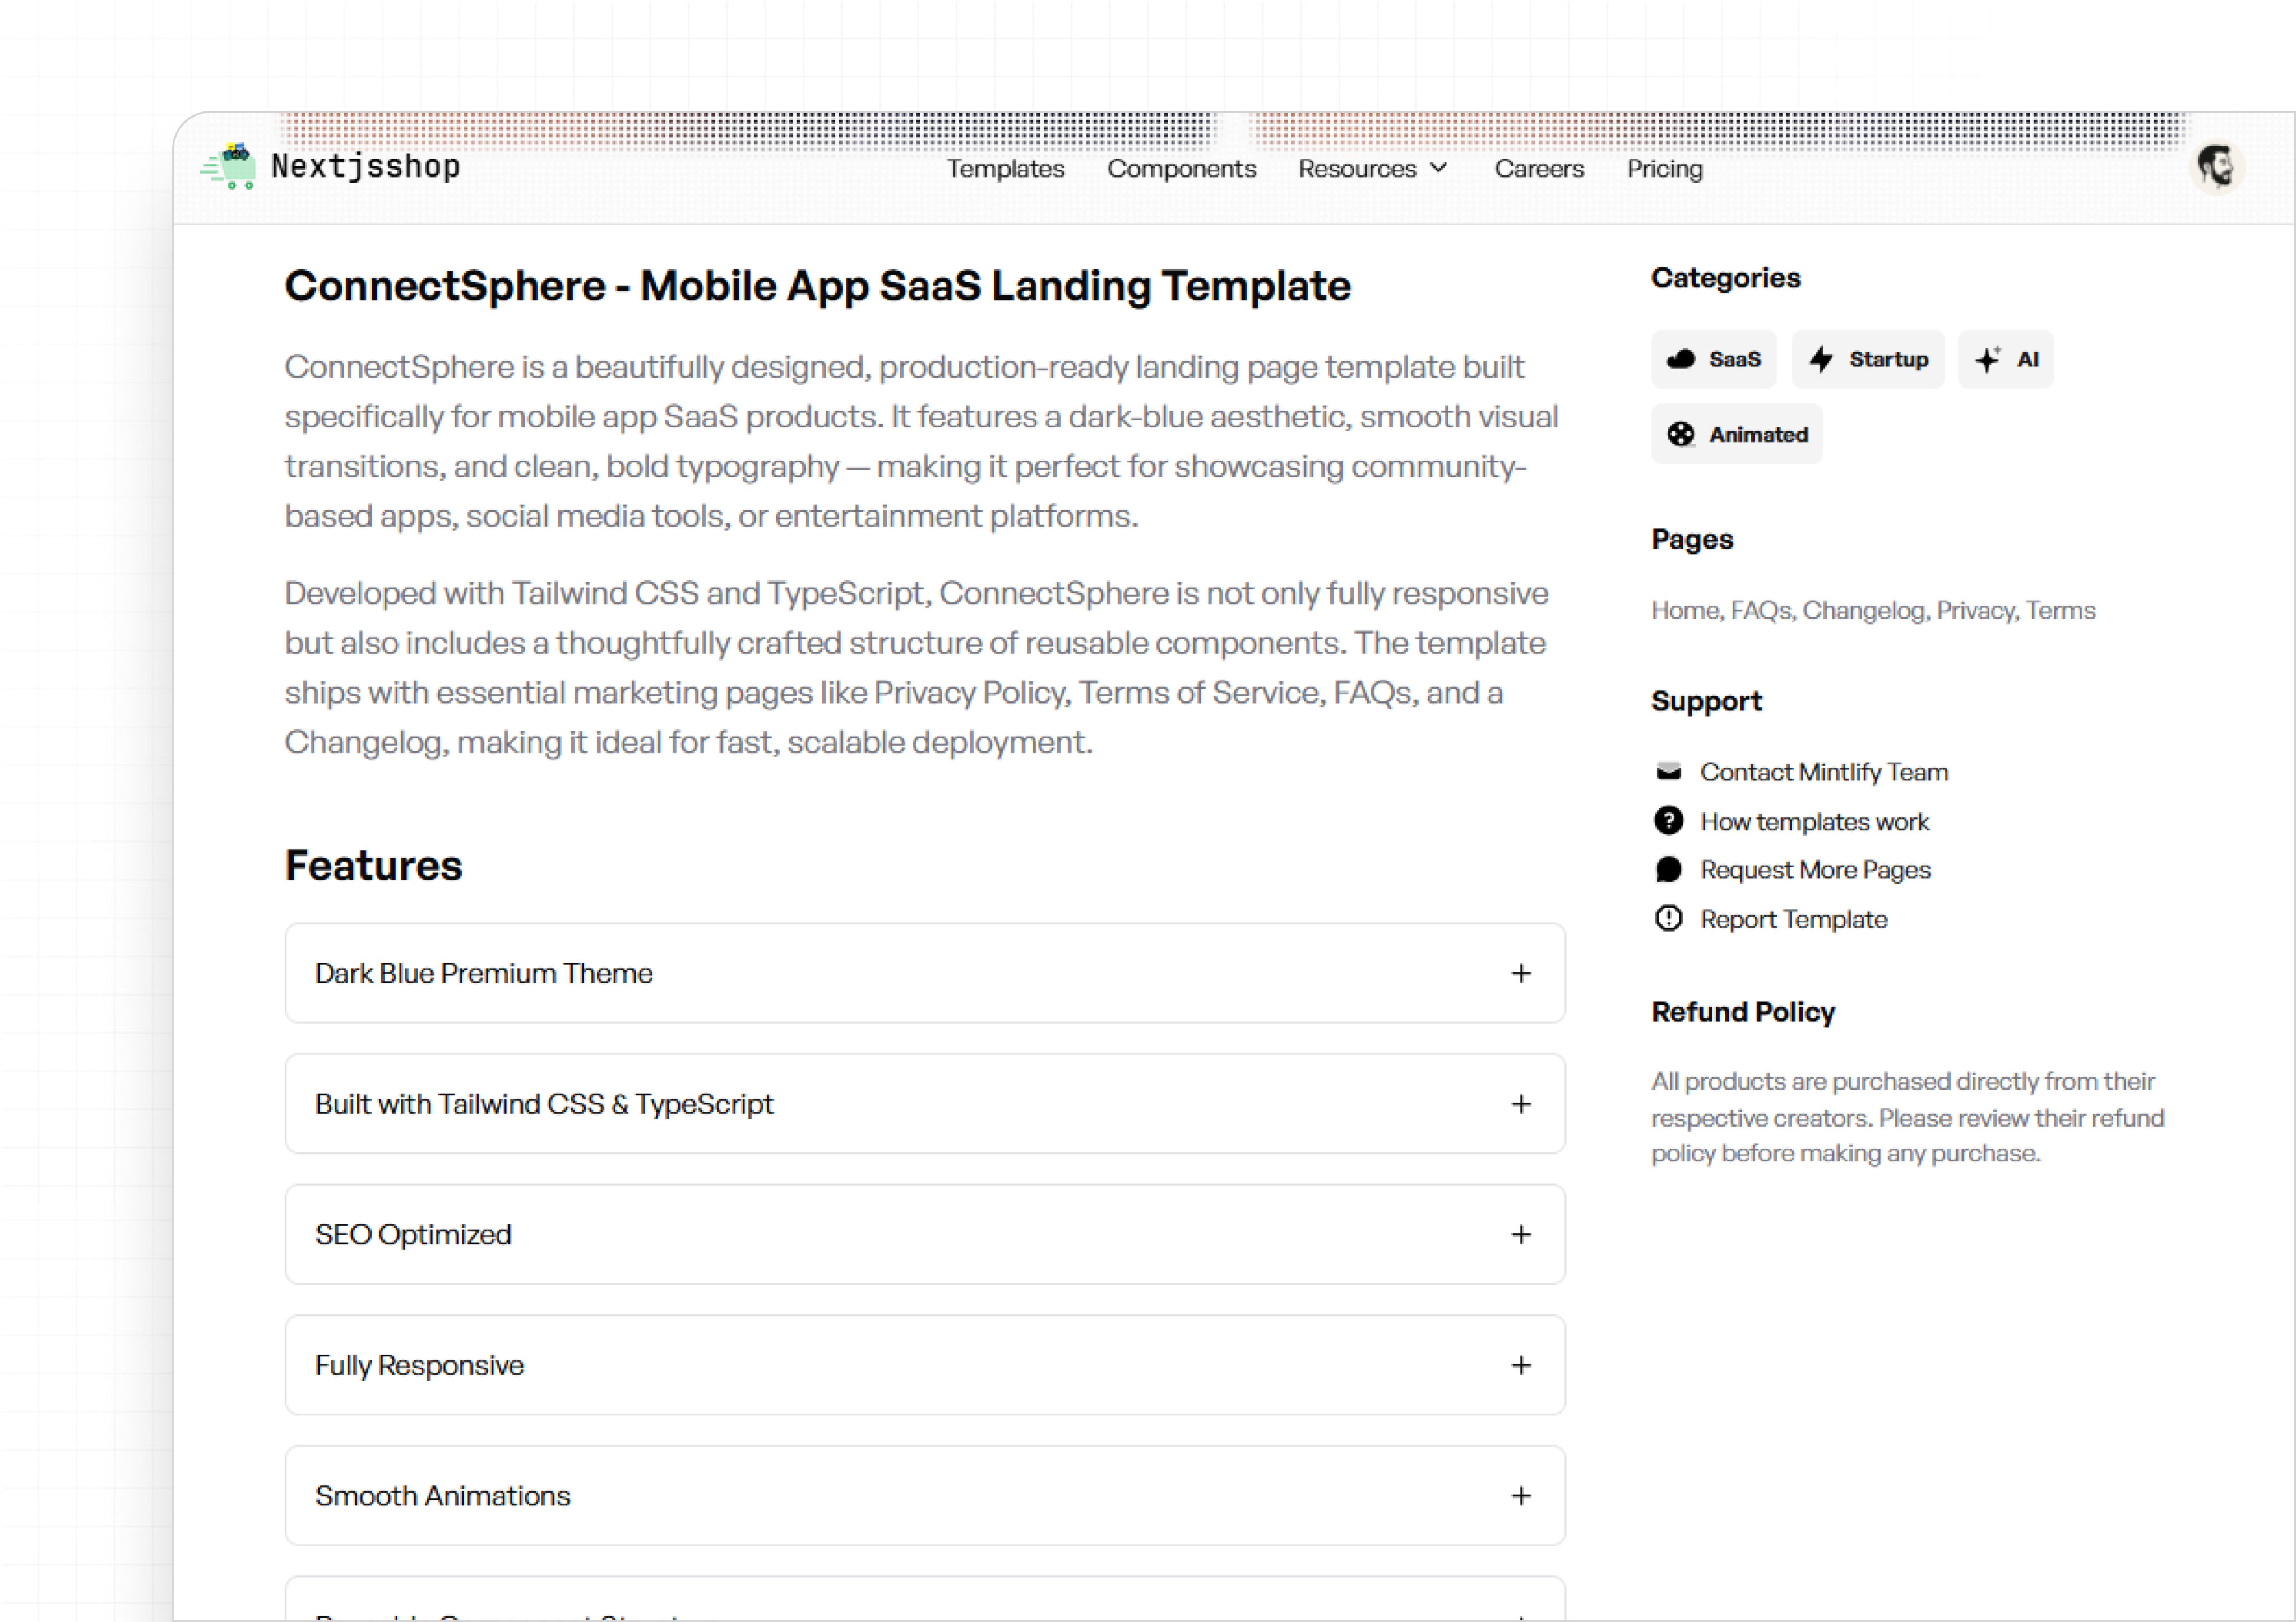The height and width of the screenshot is (1622, 2296).
Task: Open the Fully Responsive plus toggle
Action: tap(1520, 1365)
